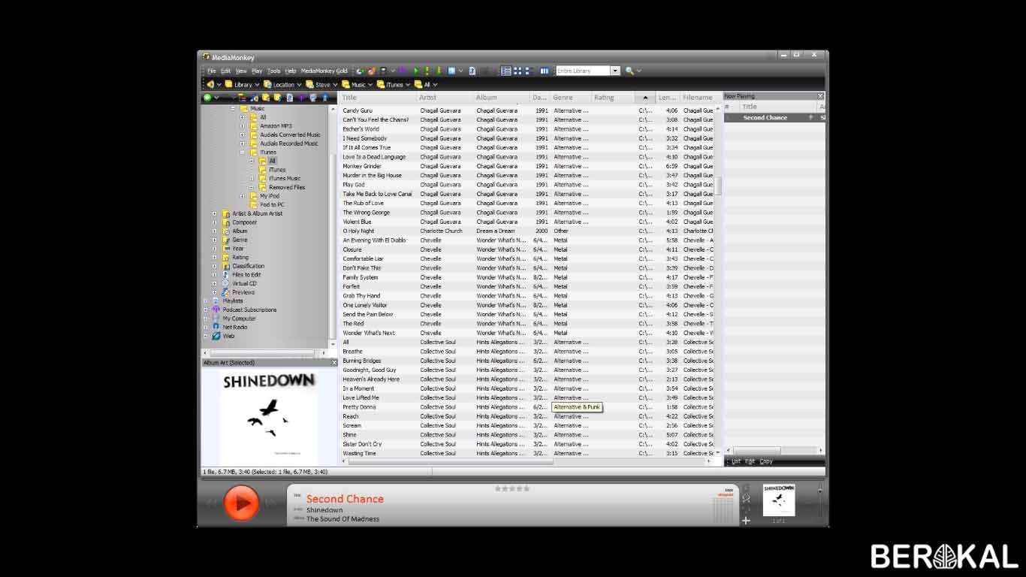
Task: Click the plus icon in player bar
Action: [746, 520]
